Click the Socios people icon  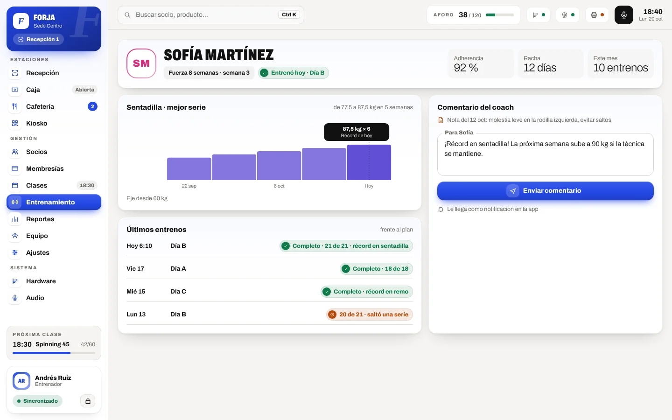pos(15,152)
